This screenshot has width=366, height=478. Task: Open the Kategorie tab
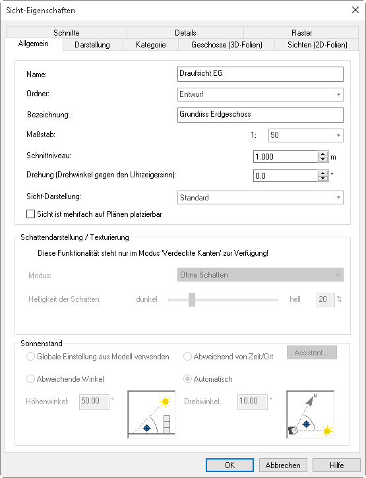[x=150, y=45]
